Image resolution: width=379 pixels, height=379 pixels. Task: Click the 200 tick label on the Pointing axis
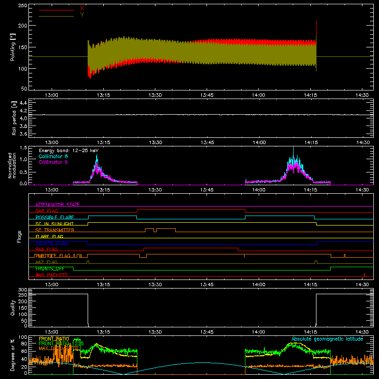coord(23,26)
